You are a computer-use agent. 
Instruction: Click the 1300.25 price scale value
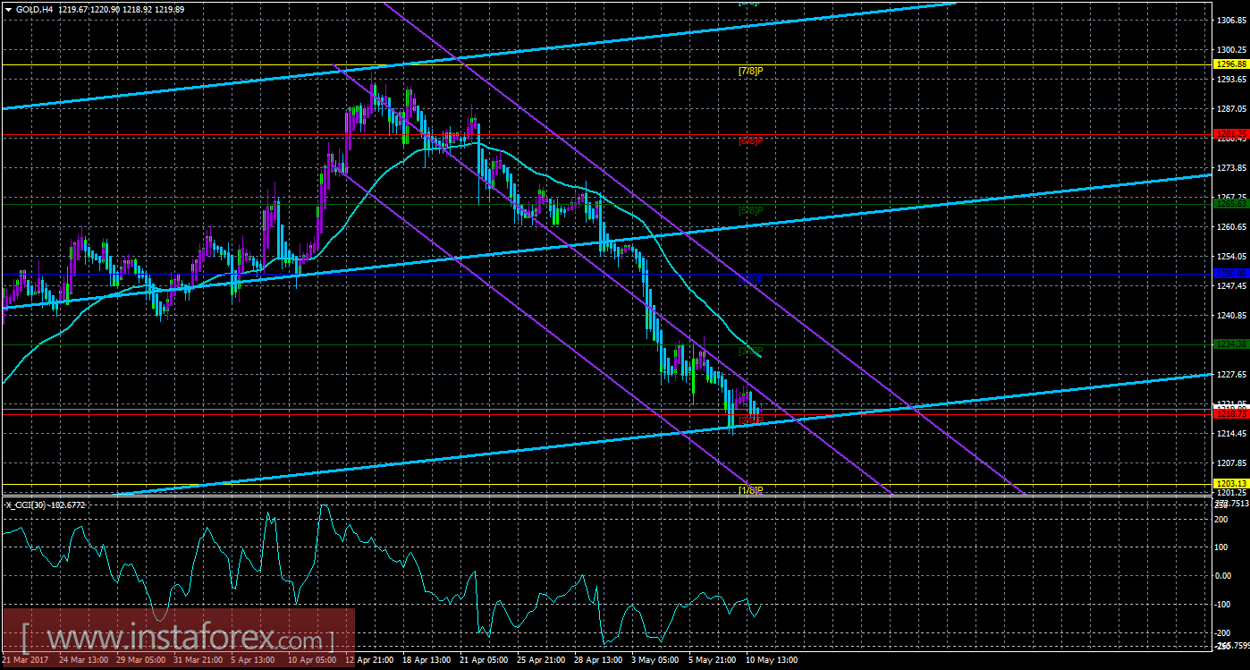pos(1231,50)
